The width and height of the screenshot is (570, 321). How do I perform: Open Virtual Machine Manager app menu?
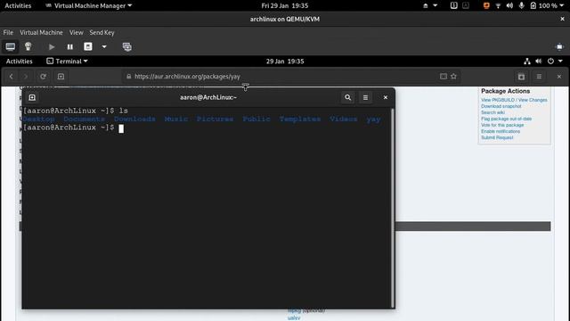pyautogui.click(x=88, y=5)
